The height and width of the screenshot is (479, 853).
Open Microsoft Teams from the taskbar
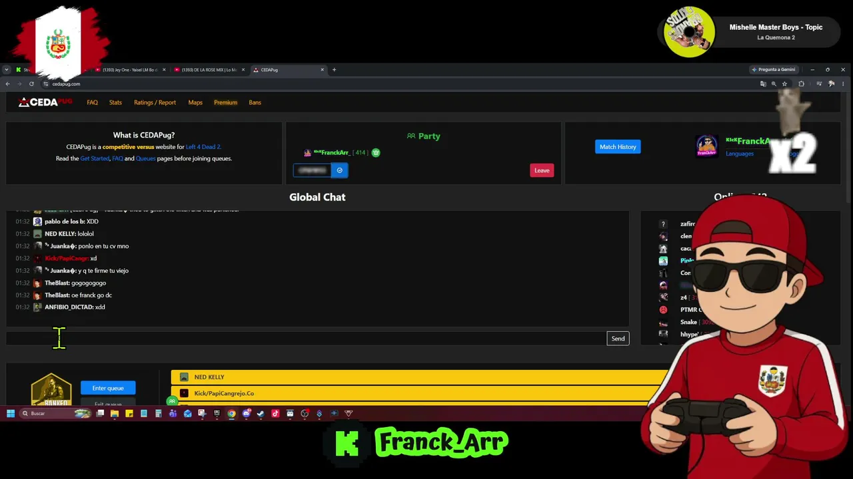pyautogui.click(x=173, y=414)
